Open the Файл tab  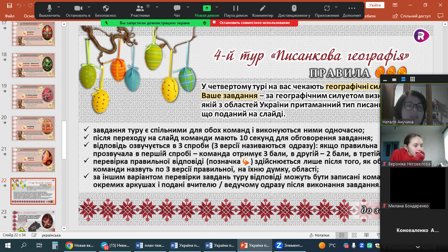click(10, 16)
